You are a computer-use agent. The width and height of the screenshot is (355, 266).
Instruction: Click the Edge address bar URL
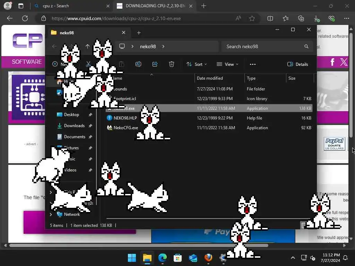[116, 18]
